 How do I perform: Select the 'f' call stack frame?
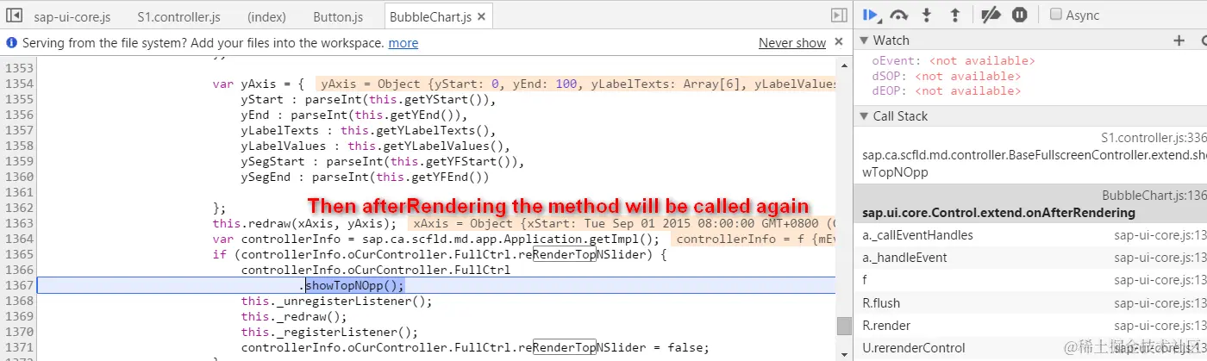click(1030, 280)
